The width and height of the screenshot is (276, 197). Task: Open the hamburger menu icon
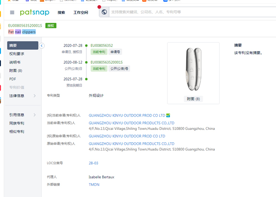(x=12, y=12)
